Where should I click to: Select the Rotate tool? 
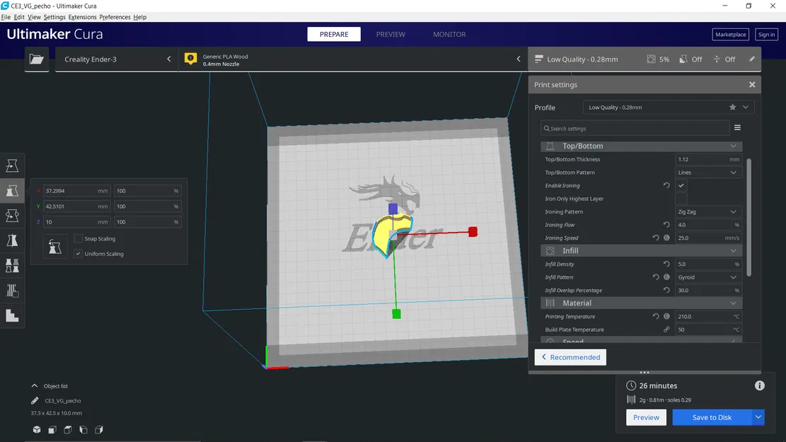(12, 216)
